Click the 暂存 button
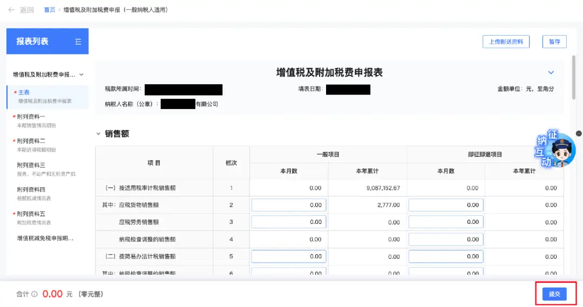583x307 pixels. tap(554, 42)
